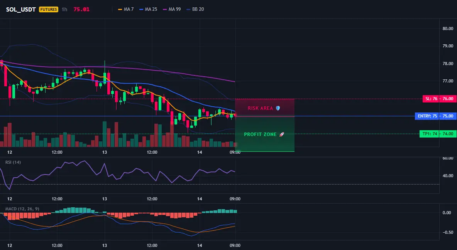Click the purple MA 99 line end point
The width and height of the screenshot is (457, 250).
(235, 82)
